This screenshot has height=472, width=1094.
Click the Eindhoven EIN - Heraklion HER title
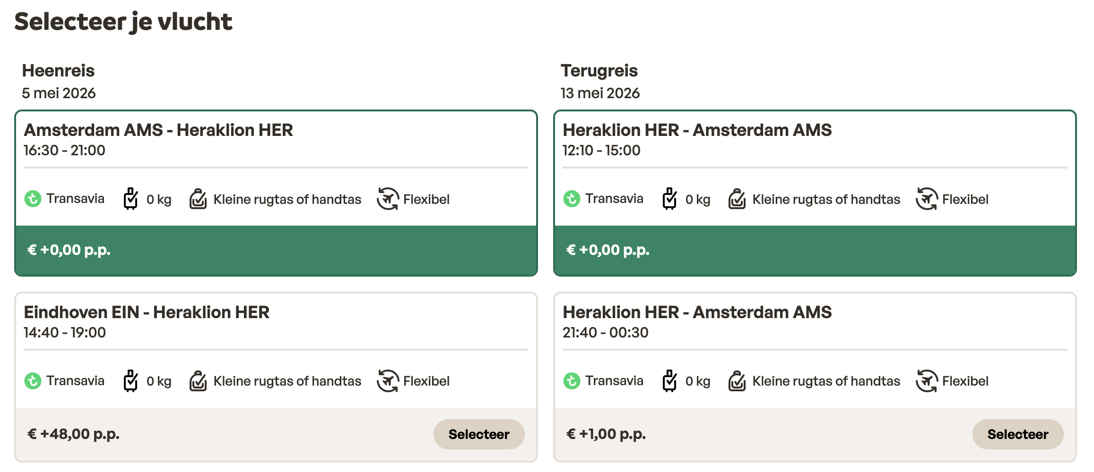point(147,312)
